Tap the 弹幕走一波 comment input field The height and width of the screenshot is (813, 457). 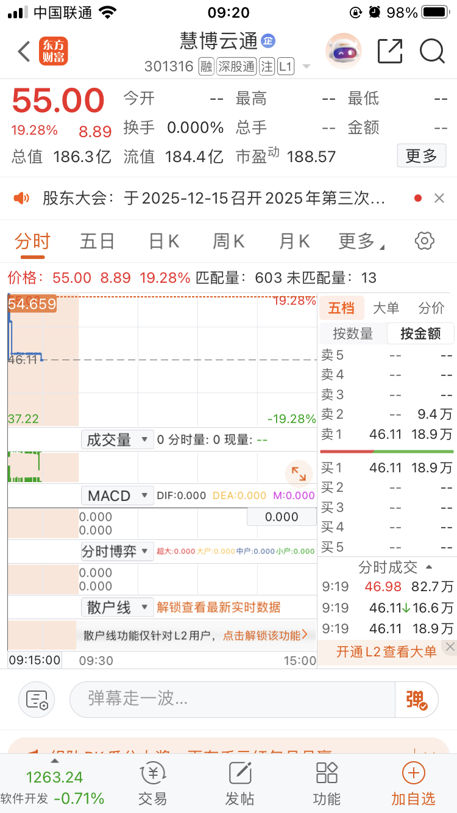pos(233,699)
